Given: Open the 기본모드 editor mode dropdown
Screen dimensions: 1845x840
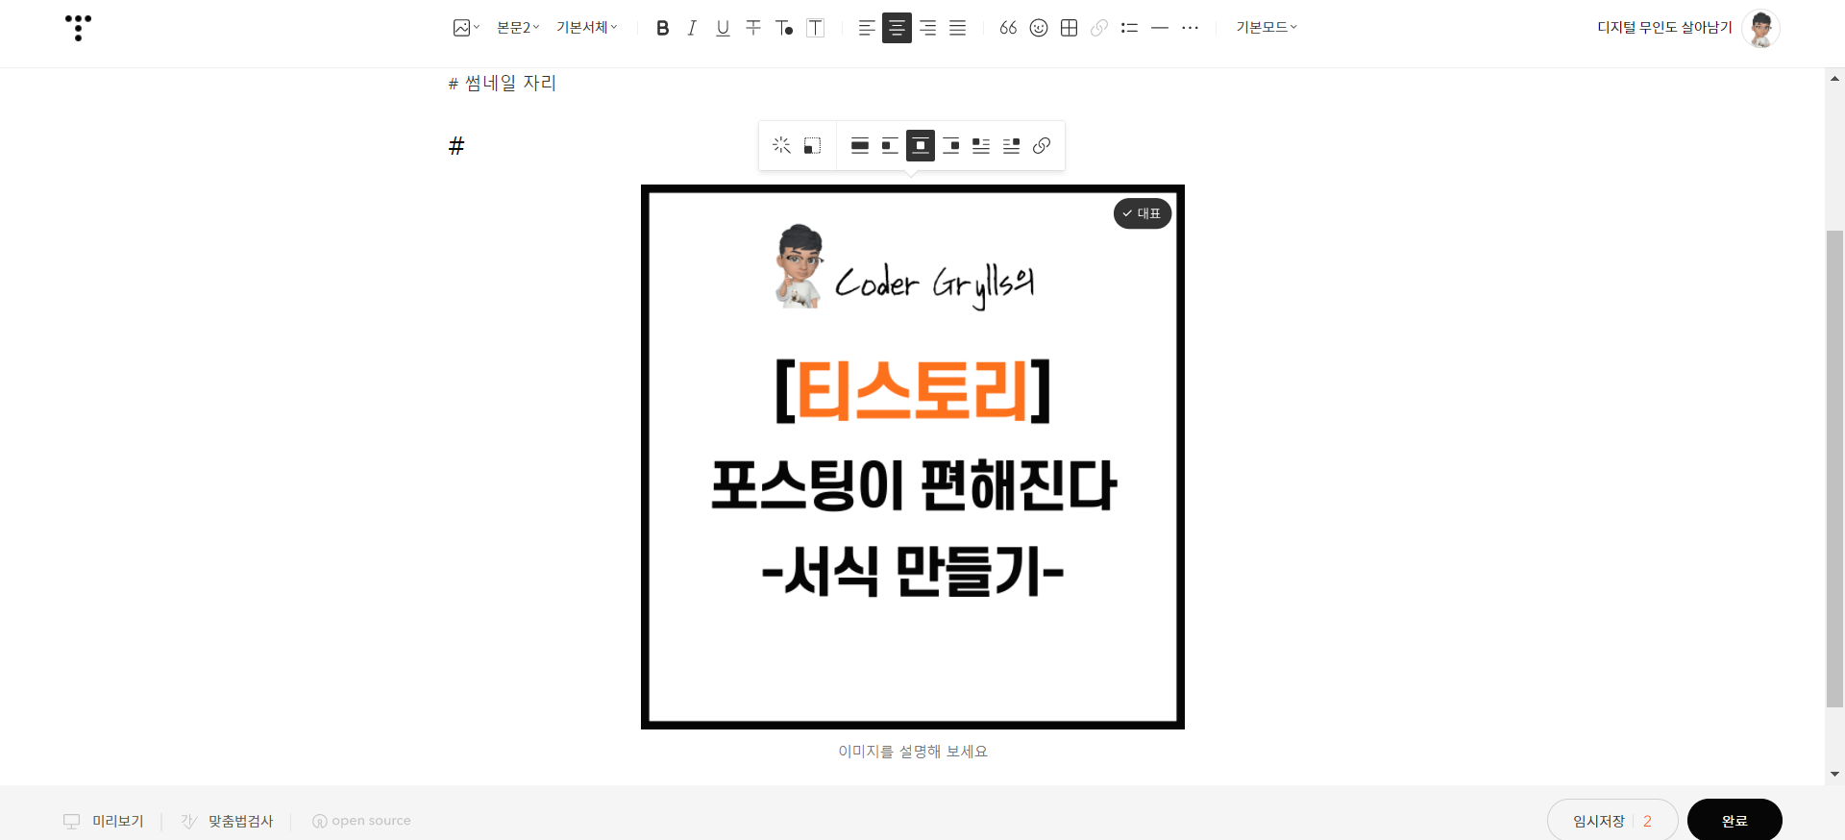Looking at the screenshot, I should [x=1267, y=28].
